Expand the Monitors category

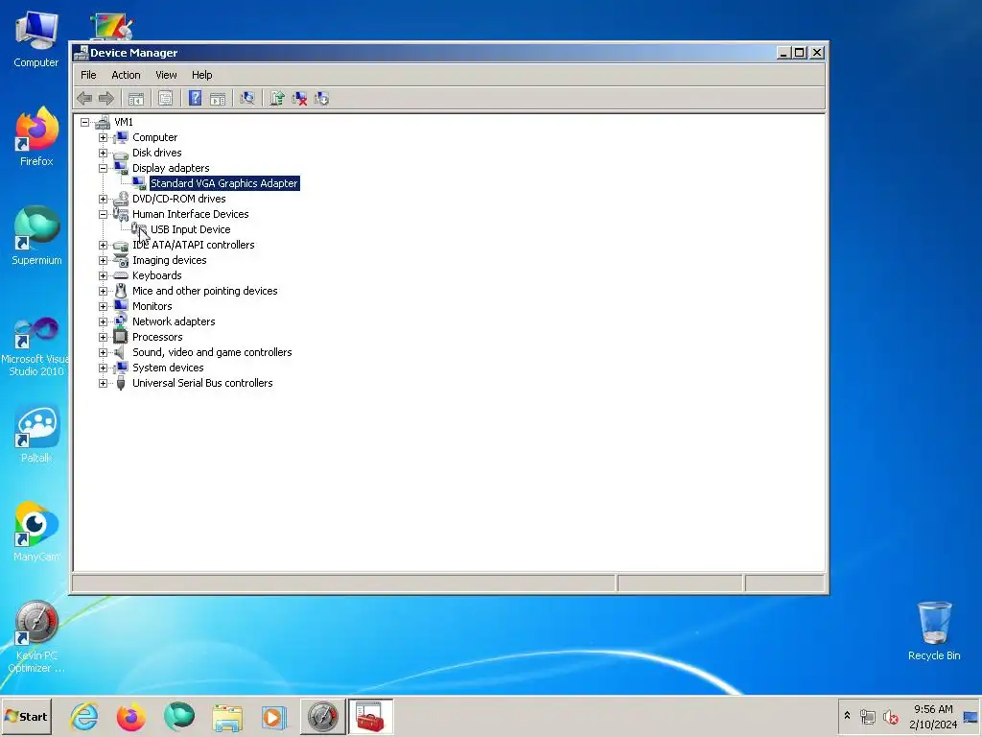click(103, 306)
